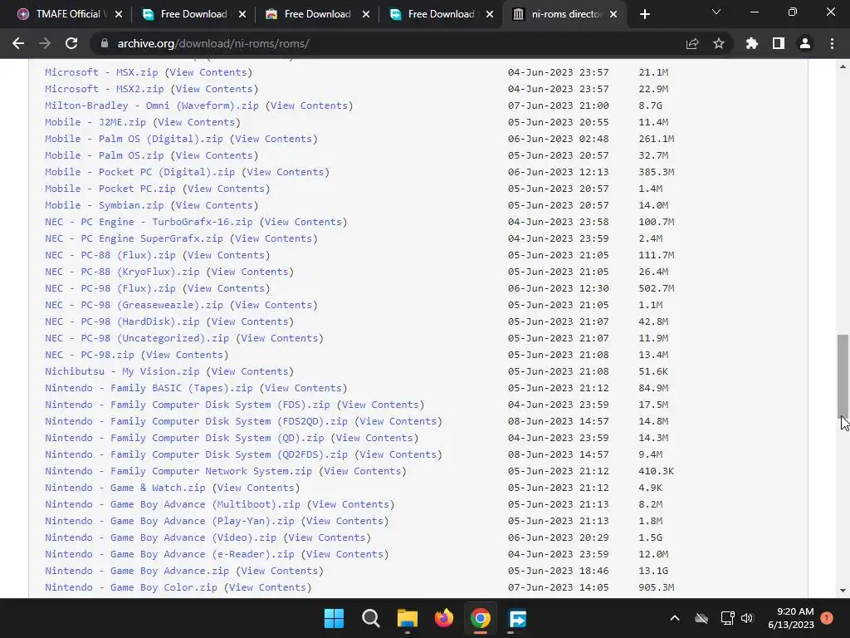The height and width of the screenshot is (638, 850).
Task: Open Windows taskbar Search
Action: (371, 618)
